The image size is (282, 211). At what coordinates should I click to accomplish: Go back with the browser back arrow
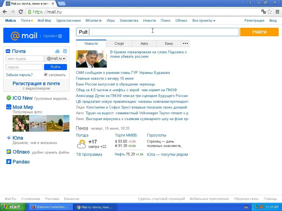tap(5, 12)
